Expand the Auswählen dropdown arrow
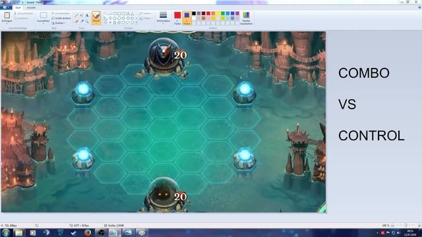The width and height of the screenshot is (422, 237). click(x=44, y=24)
